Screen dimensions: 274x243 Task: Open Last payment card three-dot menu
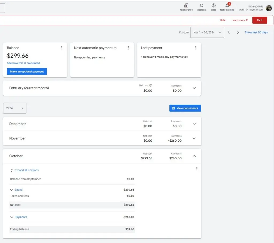point(196,48)
